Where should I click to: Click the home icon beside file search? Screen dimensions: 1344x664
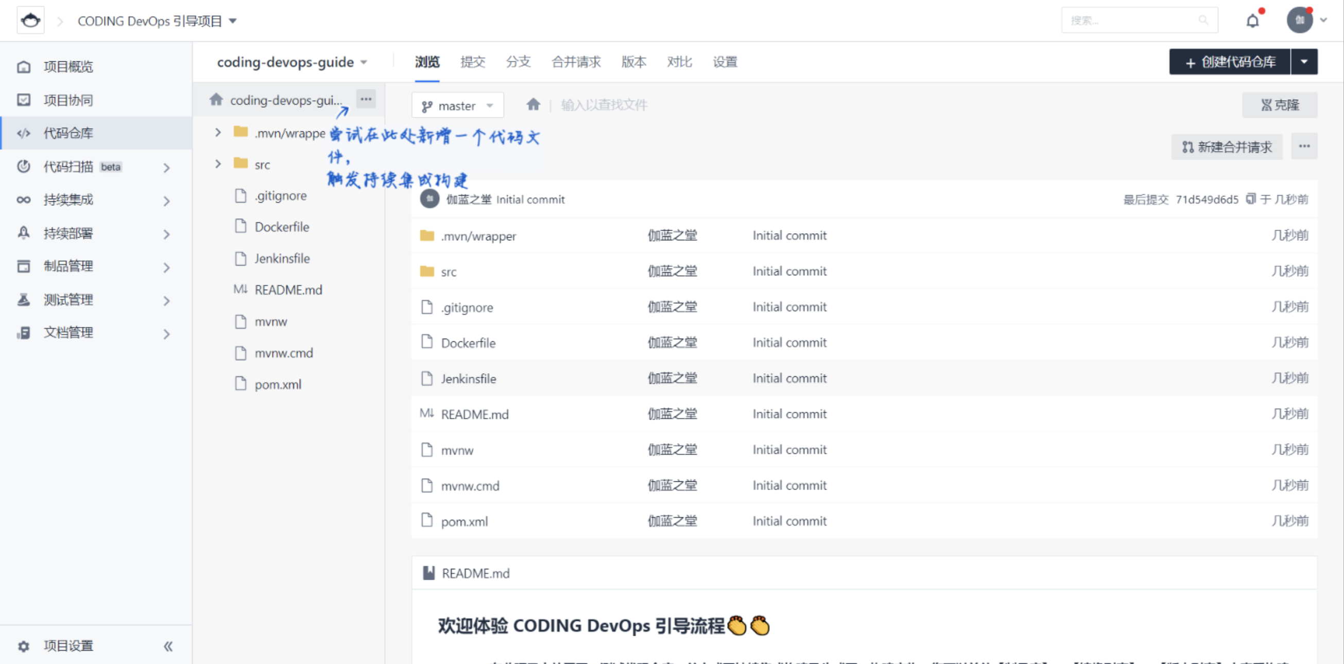tap(532, 104)
